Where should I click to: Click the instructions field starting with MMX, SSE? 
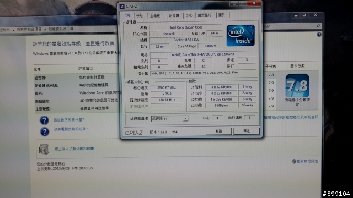click(x=202, y=73)
